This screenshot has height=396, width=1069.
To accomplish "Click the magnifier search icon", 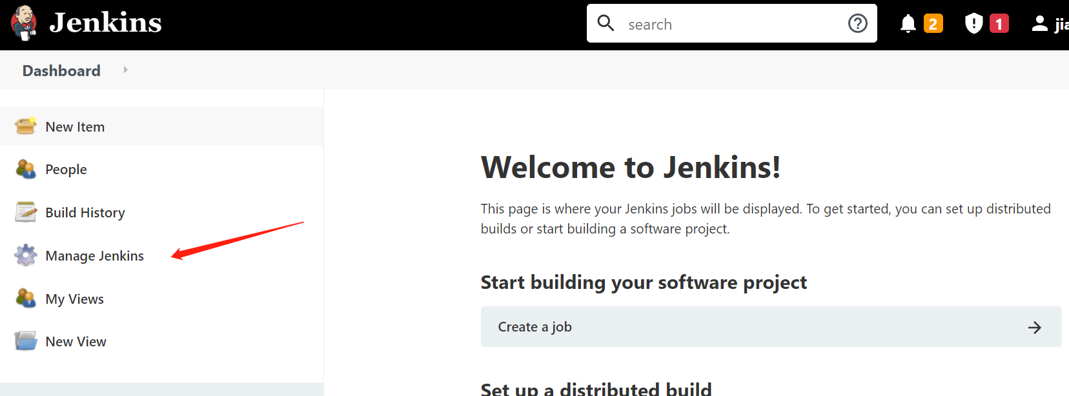I will pos(606,23).
